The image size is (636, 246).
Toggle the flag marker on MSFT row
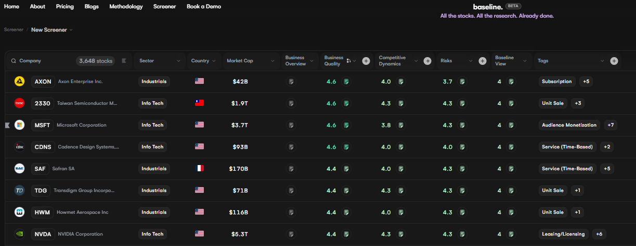[x=7, y=125]
